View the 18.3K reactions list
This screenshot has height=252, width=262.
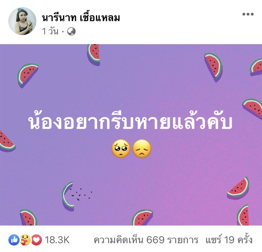[x=57, y=240]
